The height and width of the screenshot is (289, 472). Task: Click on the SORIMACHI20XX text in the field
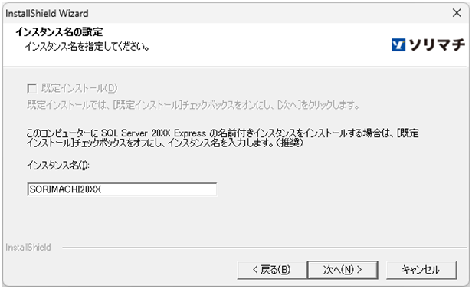coord(65,189)
